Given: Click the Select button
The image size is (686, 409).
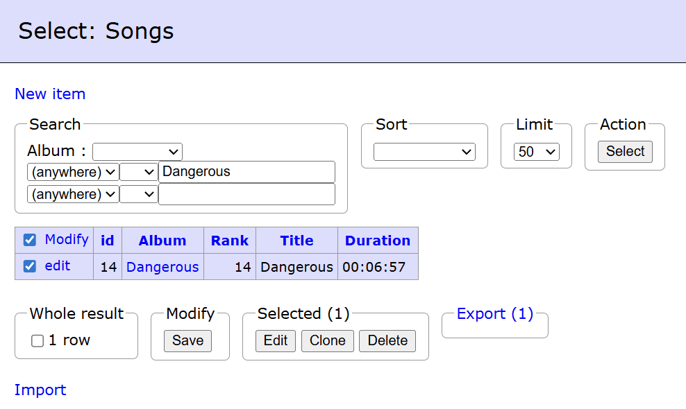Looking at the screenshot, I should (624, 151).
